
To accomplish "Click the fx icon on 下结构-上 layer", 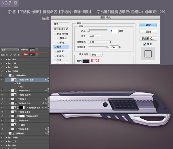I will [46, 99].
